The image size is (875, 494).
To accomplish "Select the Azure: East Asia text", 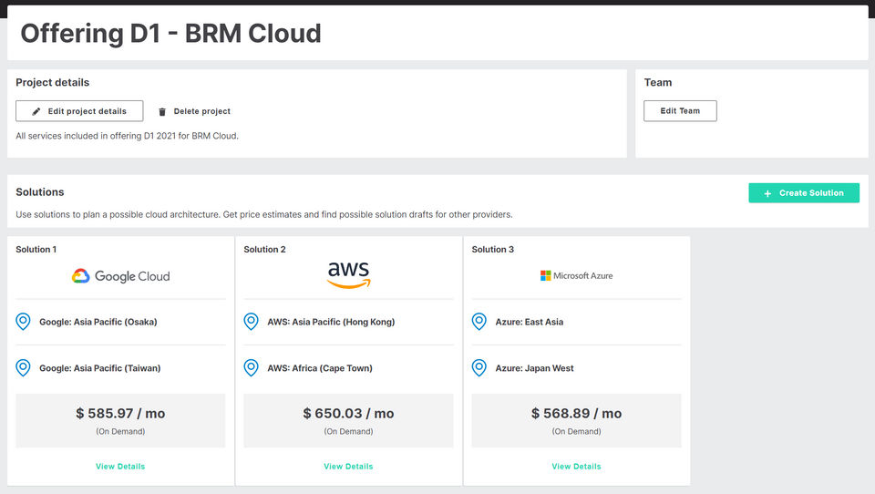I will click(529, 322).
